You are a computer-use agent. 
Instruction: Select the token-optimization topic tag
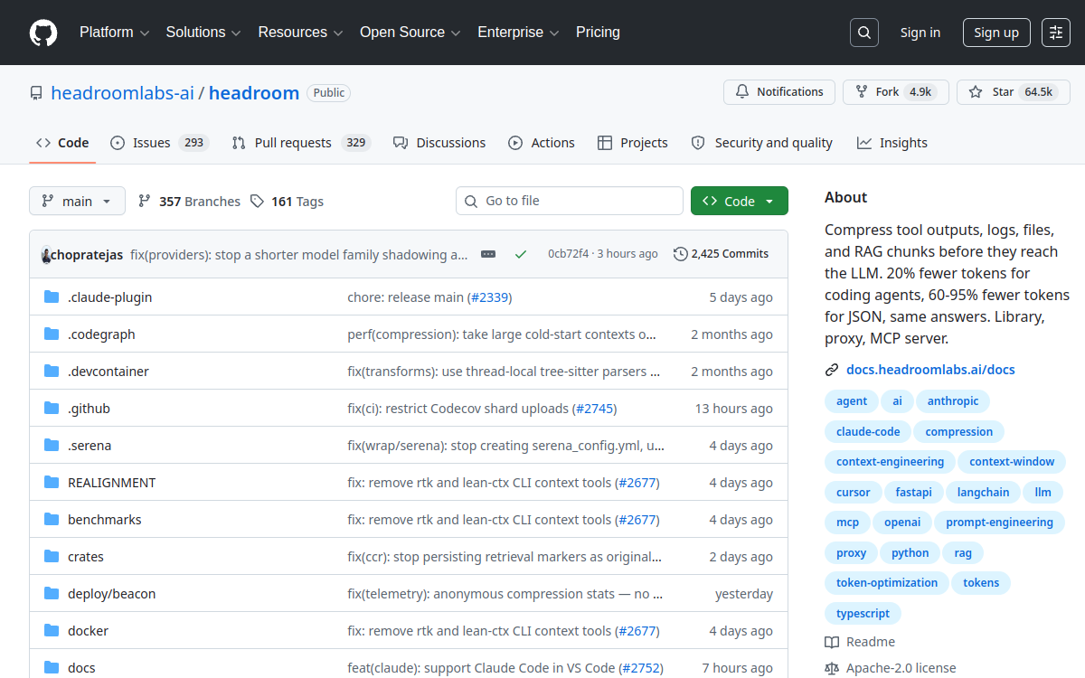pyautogui.click(x=887, y=583)
